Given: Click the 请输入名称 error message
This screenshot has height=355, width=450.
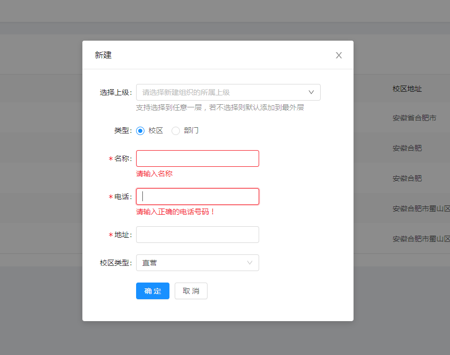Looking at the screenshot, I should click(154, 174).
